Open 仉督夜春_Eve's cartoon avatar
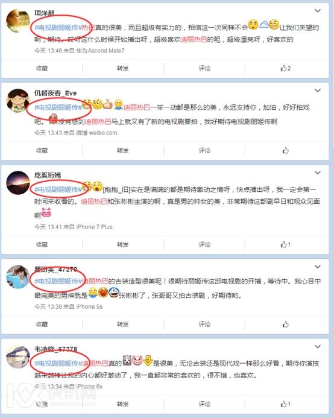The image size is (334, 418). [18, 101]
